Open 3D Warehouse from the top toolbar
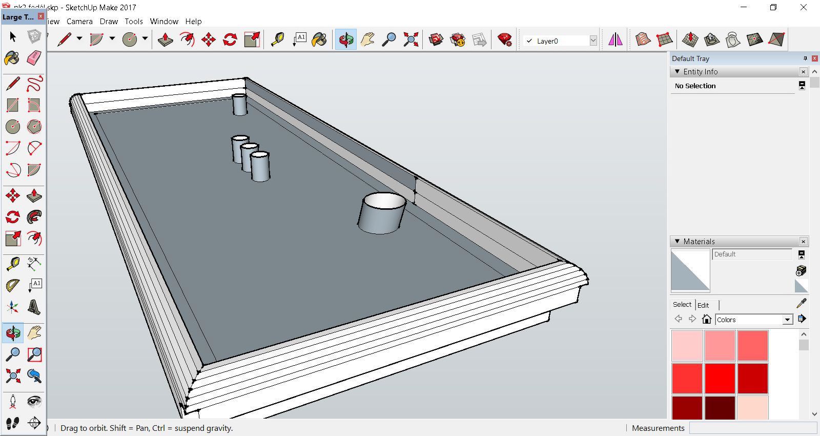 [x=436, y=39]
